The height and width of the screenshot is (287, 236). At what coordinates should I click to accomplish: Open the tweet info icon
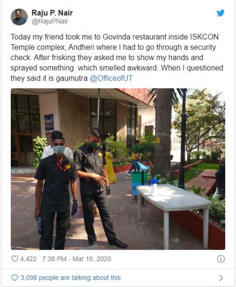(x=221, y=259)
